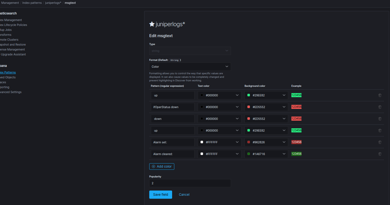390x205 pixels.
Task: Click the Edit msgtext heading
Action: point(161,36)
